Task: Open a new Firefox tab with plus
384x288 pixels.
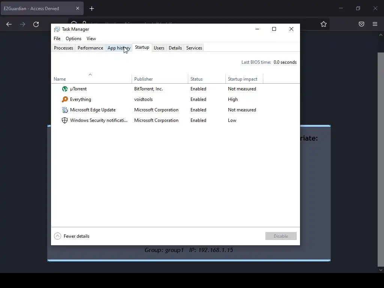Action: click(92, 9)
